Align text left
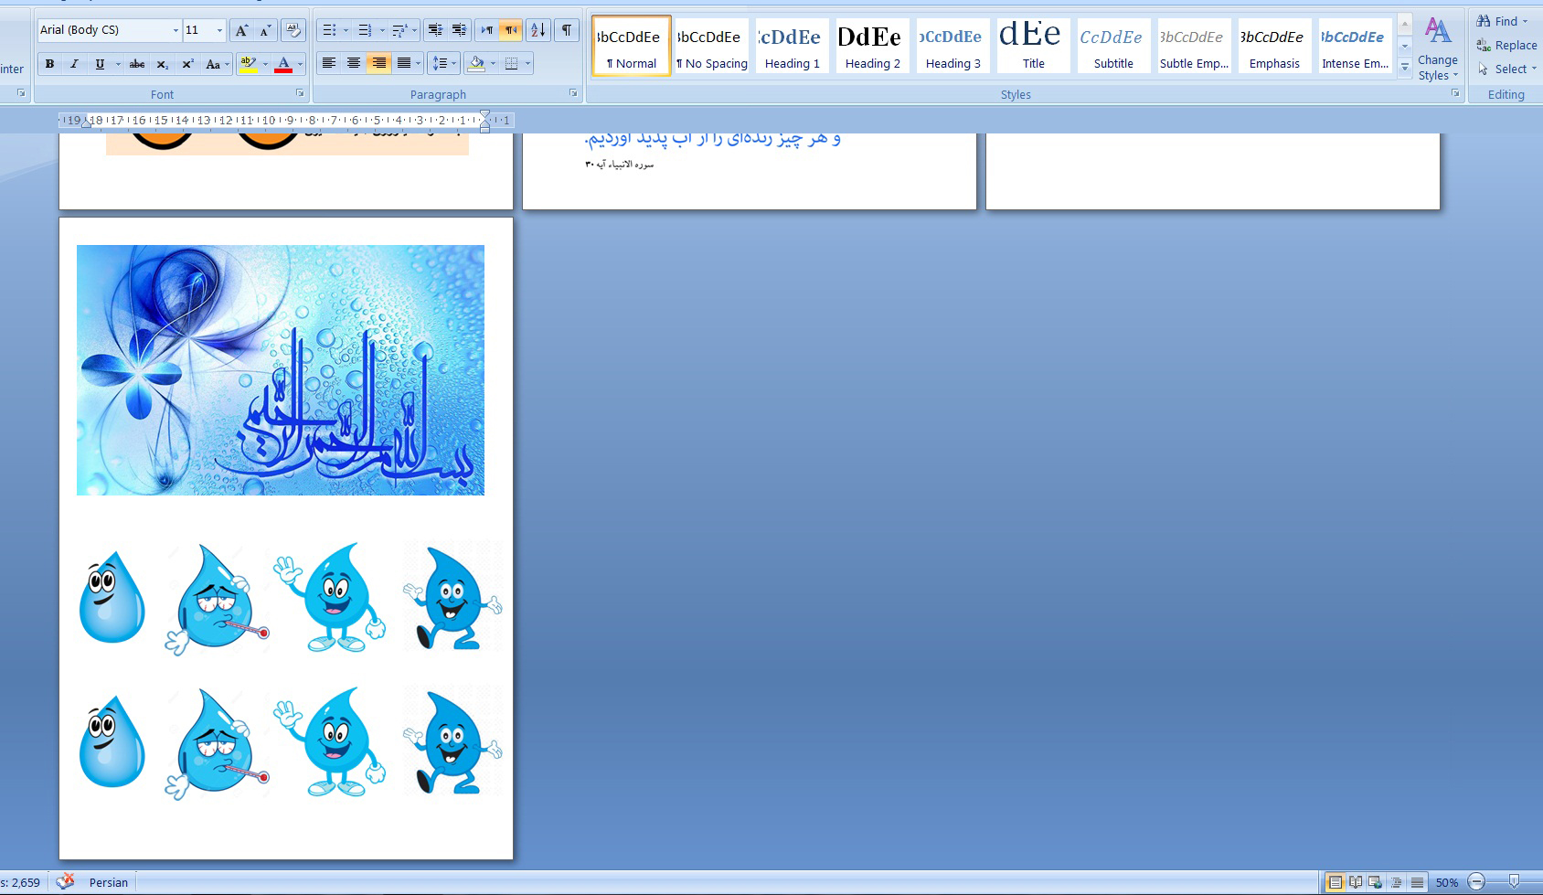The image size is (1543, 895). tap(329, 64)
